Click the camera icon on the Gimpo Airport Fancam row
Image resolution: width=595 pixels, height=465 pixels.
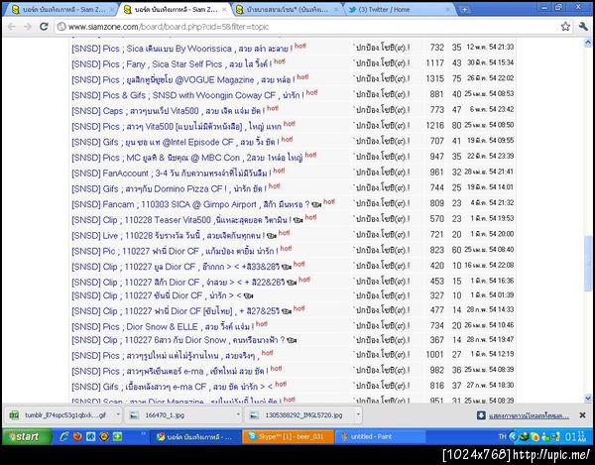pyautogui.click(x=316, y=205)
